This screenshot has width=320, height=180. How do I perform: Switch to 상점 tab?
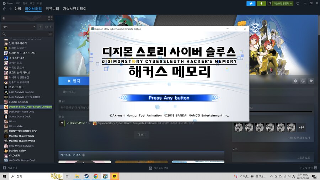tap(18, 9)
